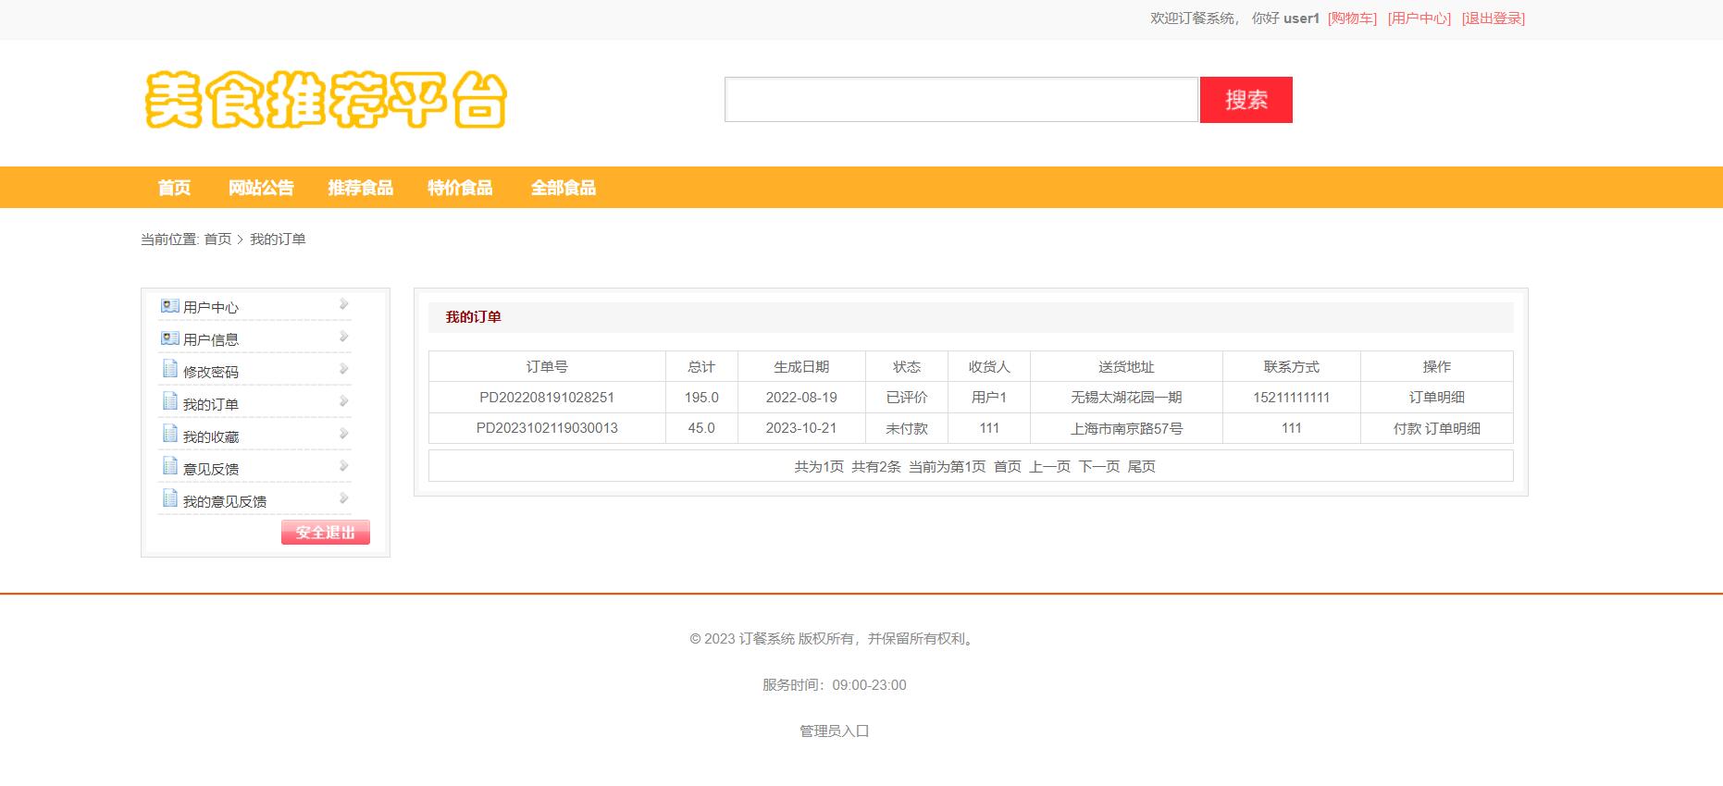Click 首页 in the breadcrumb

pos(218,239)
